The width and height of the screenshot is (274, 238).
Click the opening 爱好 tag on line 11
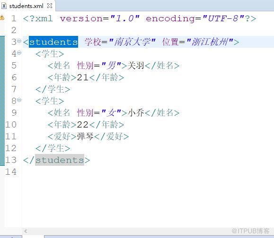(x=62, y=136)
